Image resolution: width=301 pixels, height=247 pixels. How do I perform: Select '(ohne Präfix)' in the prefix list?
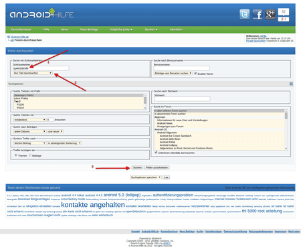point(21,98)
